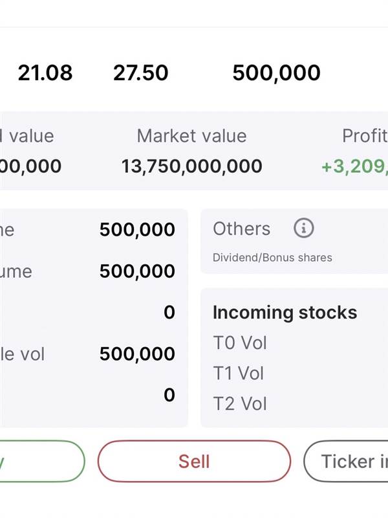Screen dimensions: 388x518
Task: Tap the 27.50 price value
Action: tap(140, 73)
